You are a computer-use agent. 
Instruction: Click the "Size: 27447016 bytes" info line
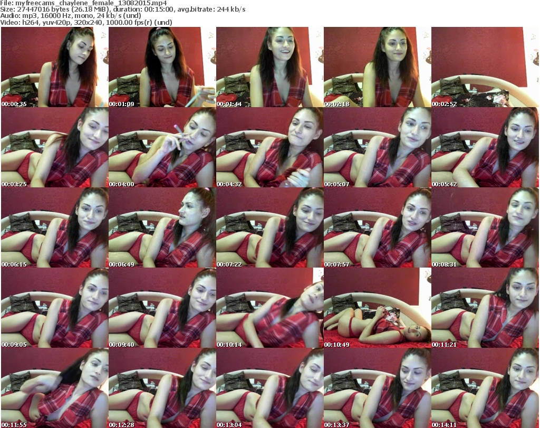coord(122,9)
